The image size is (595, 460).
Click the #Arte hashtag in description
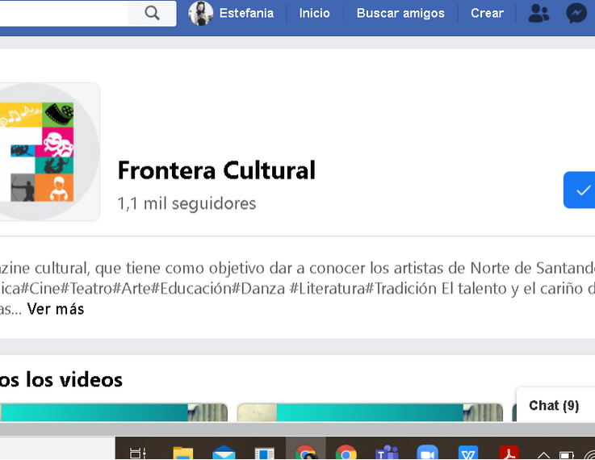click(x=132, y=289)
